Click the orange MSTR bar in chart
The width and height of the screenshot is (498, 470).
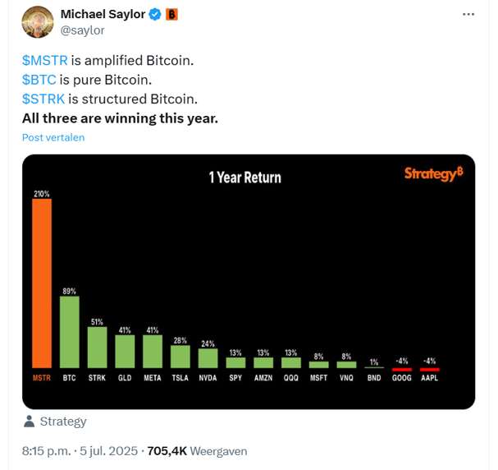point(42,283)
